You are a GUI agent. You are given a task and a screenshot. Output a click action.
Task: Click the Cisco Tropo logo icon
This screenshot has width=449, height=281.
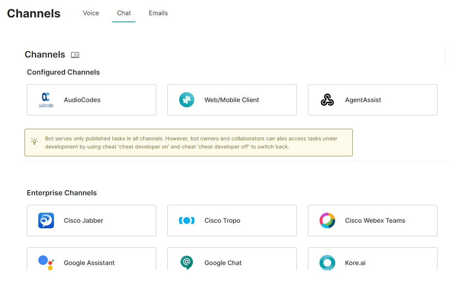[187, 220]
